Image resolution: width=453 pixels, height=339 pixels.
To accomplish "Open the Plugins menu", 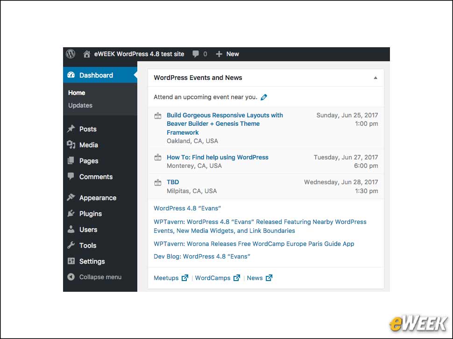I will (91, 214).
